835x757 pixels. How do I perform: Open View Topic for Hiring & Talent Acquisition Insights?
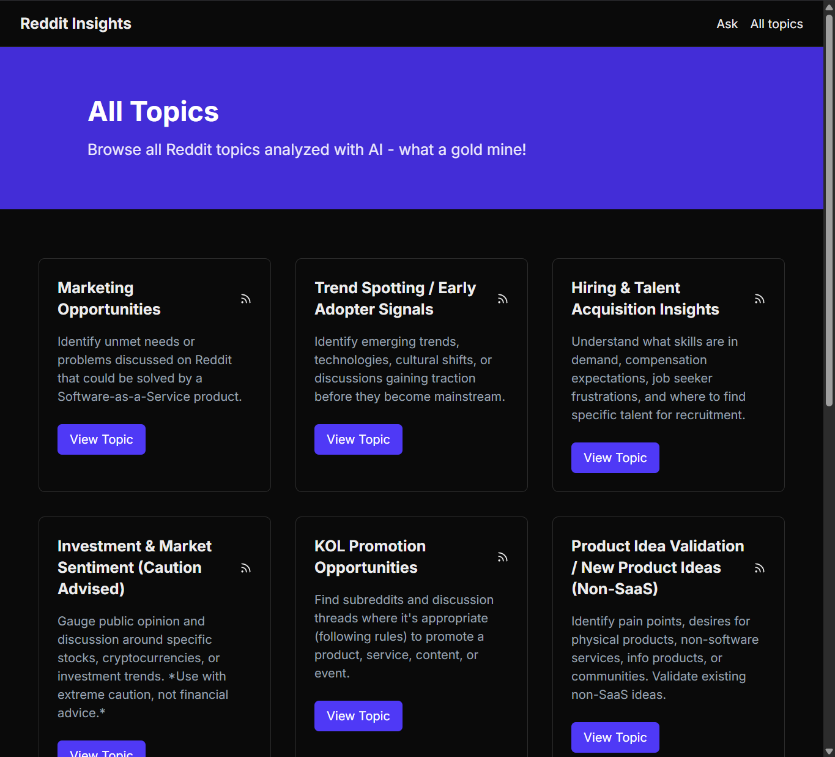615,457
